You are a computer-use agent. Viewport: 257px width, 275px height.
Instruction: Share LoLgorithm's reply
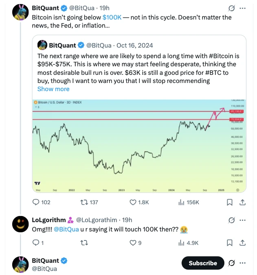click(242, 243)
